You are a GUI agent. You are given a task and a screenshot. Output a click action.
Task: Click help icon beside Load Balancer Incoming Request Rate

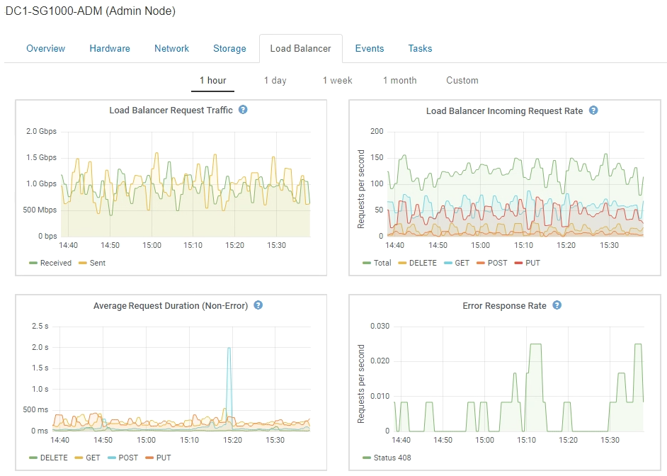pos(593,110)
